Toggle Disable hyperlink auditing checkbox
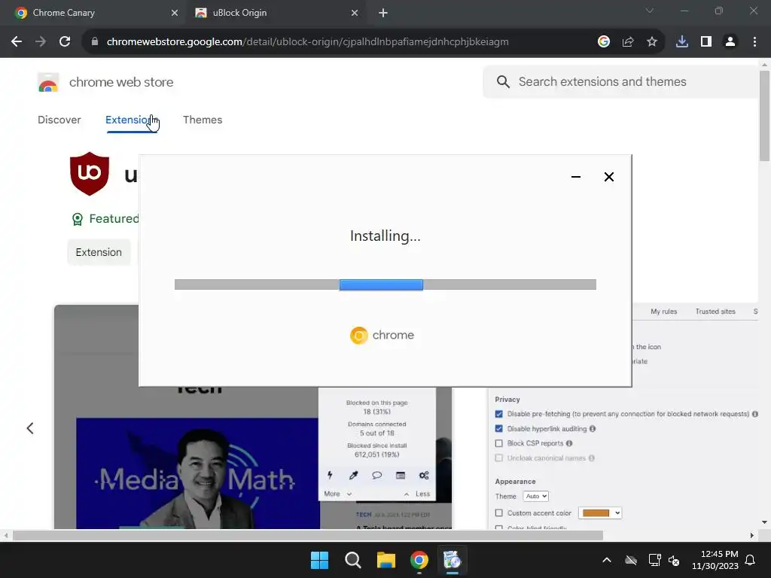The width and height of the screenshot is (771, 578). pyautogui.click(x=499, y=428)
